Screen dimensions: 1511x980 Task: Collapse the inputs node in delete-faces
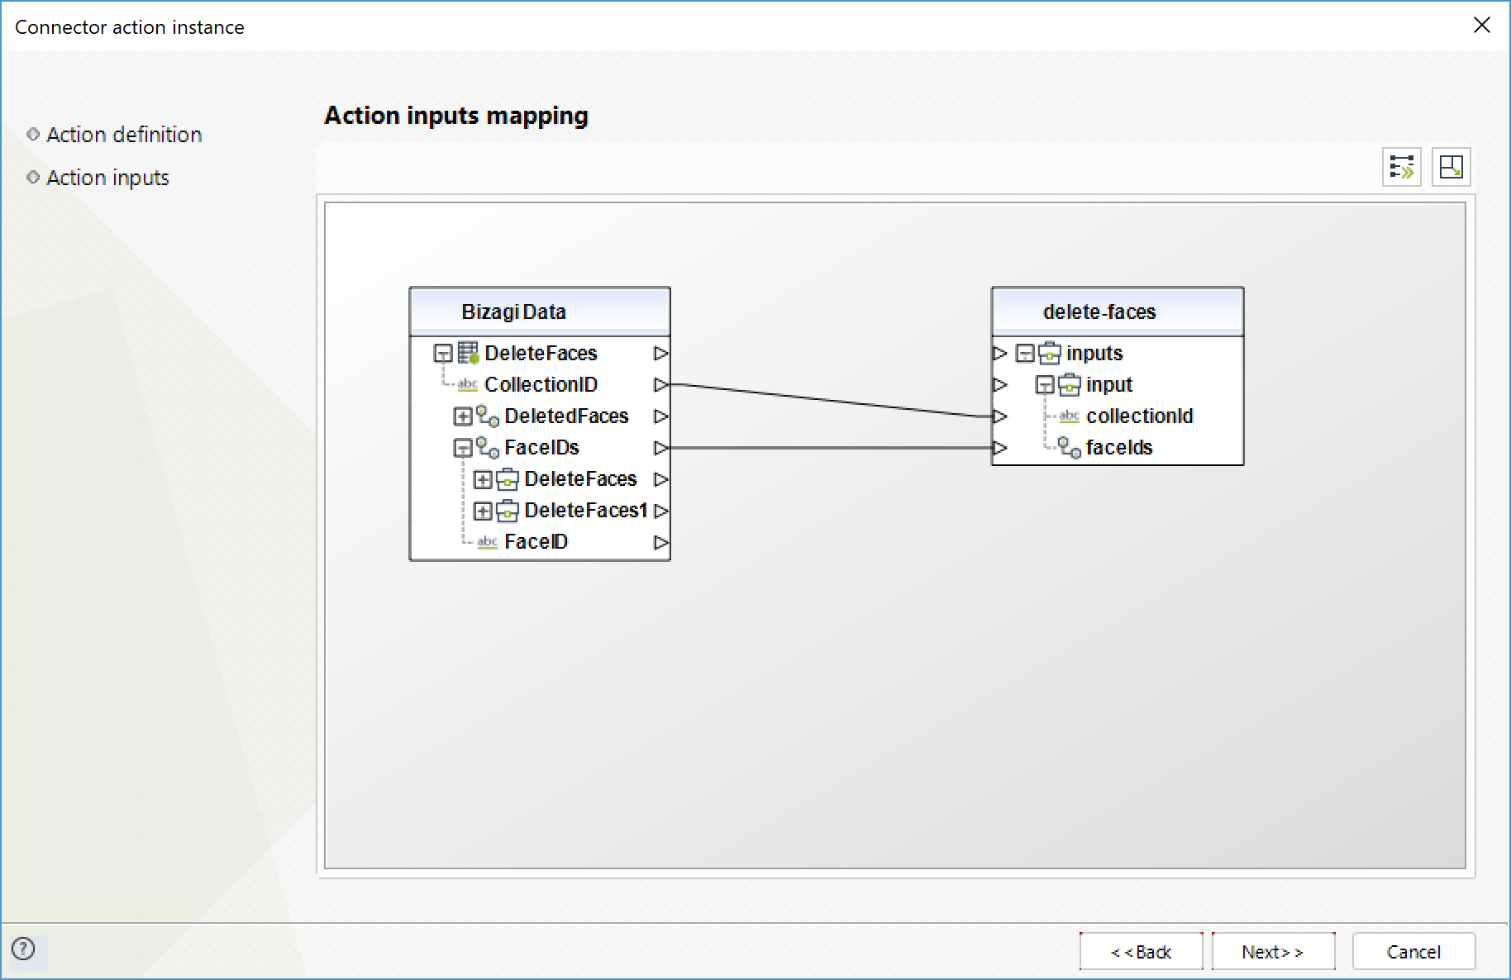(1025, 354)
